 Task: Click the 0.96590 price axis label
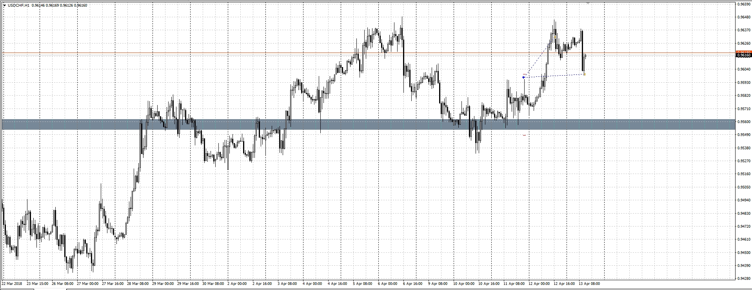click(x=743, y=4)
